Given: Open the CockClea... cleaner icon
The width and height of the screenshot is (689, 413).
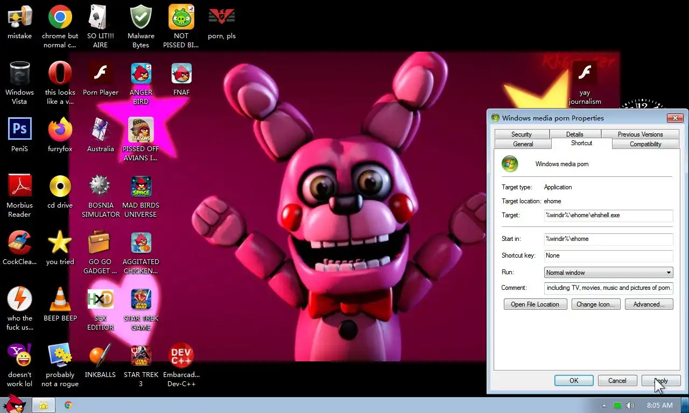Looking at the screenshot, I should point(20,247).
